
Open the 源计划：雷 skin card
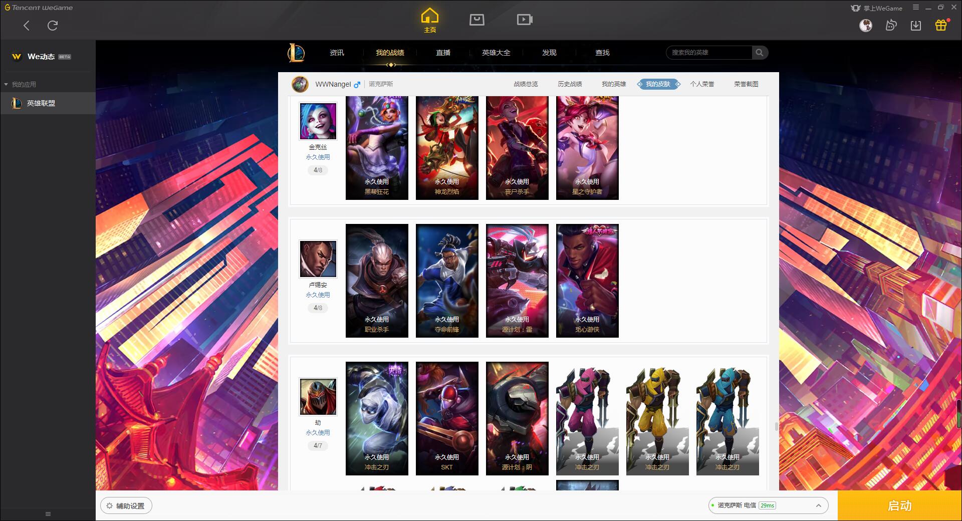click(517, 281)
